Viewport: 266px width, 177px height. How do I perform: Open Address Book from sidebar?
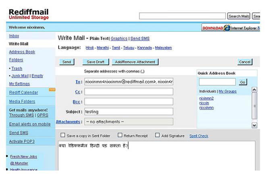[22, 52]
